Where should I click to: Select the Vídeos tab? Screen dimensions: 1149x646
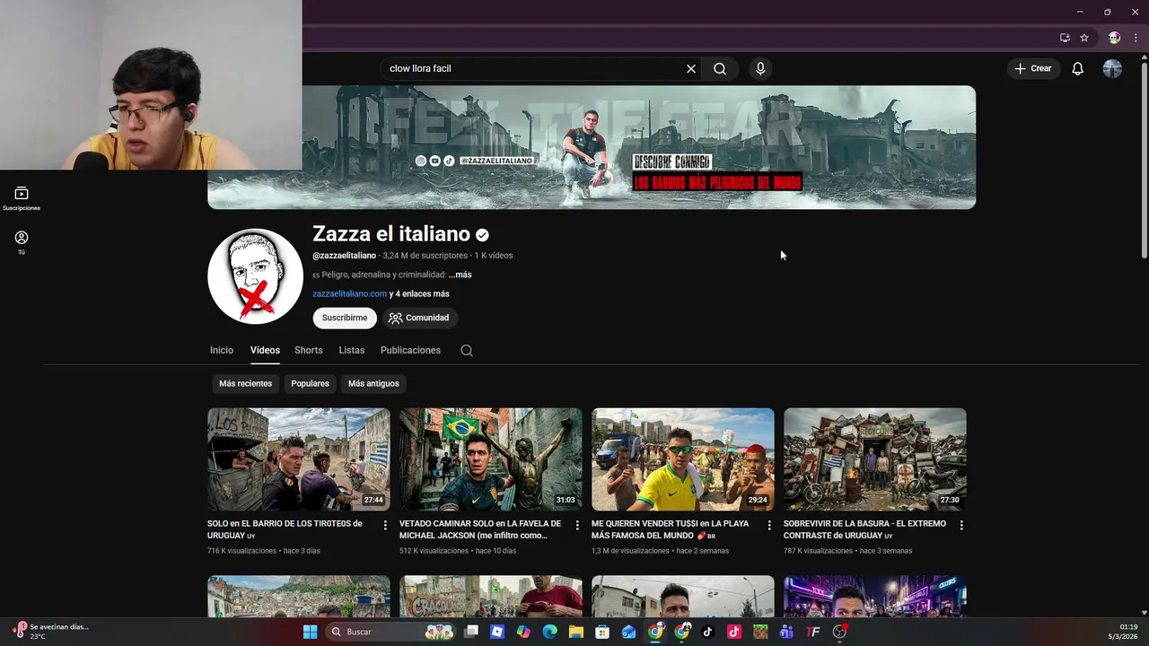pyautogui.click(x=265, y=350)
